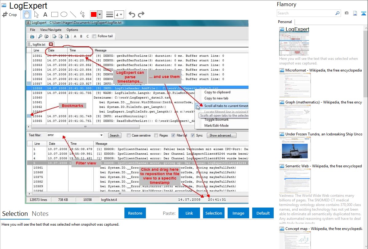
Task: Choose Copy to clipboard context menu item
Action: pyautogui.click(x=217, y=92)
